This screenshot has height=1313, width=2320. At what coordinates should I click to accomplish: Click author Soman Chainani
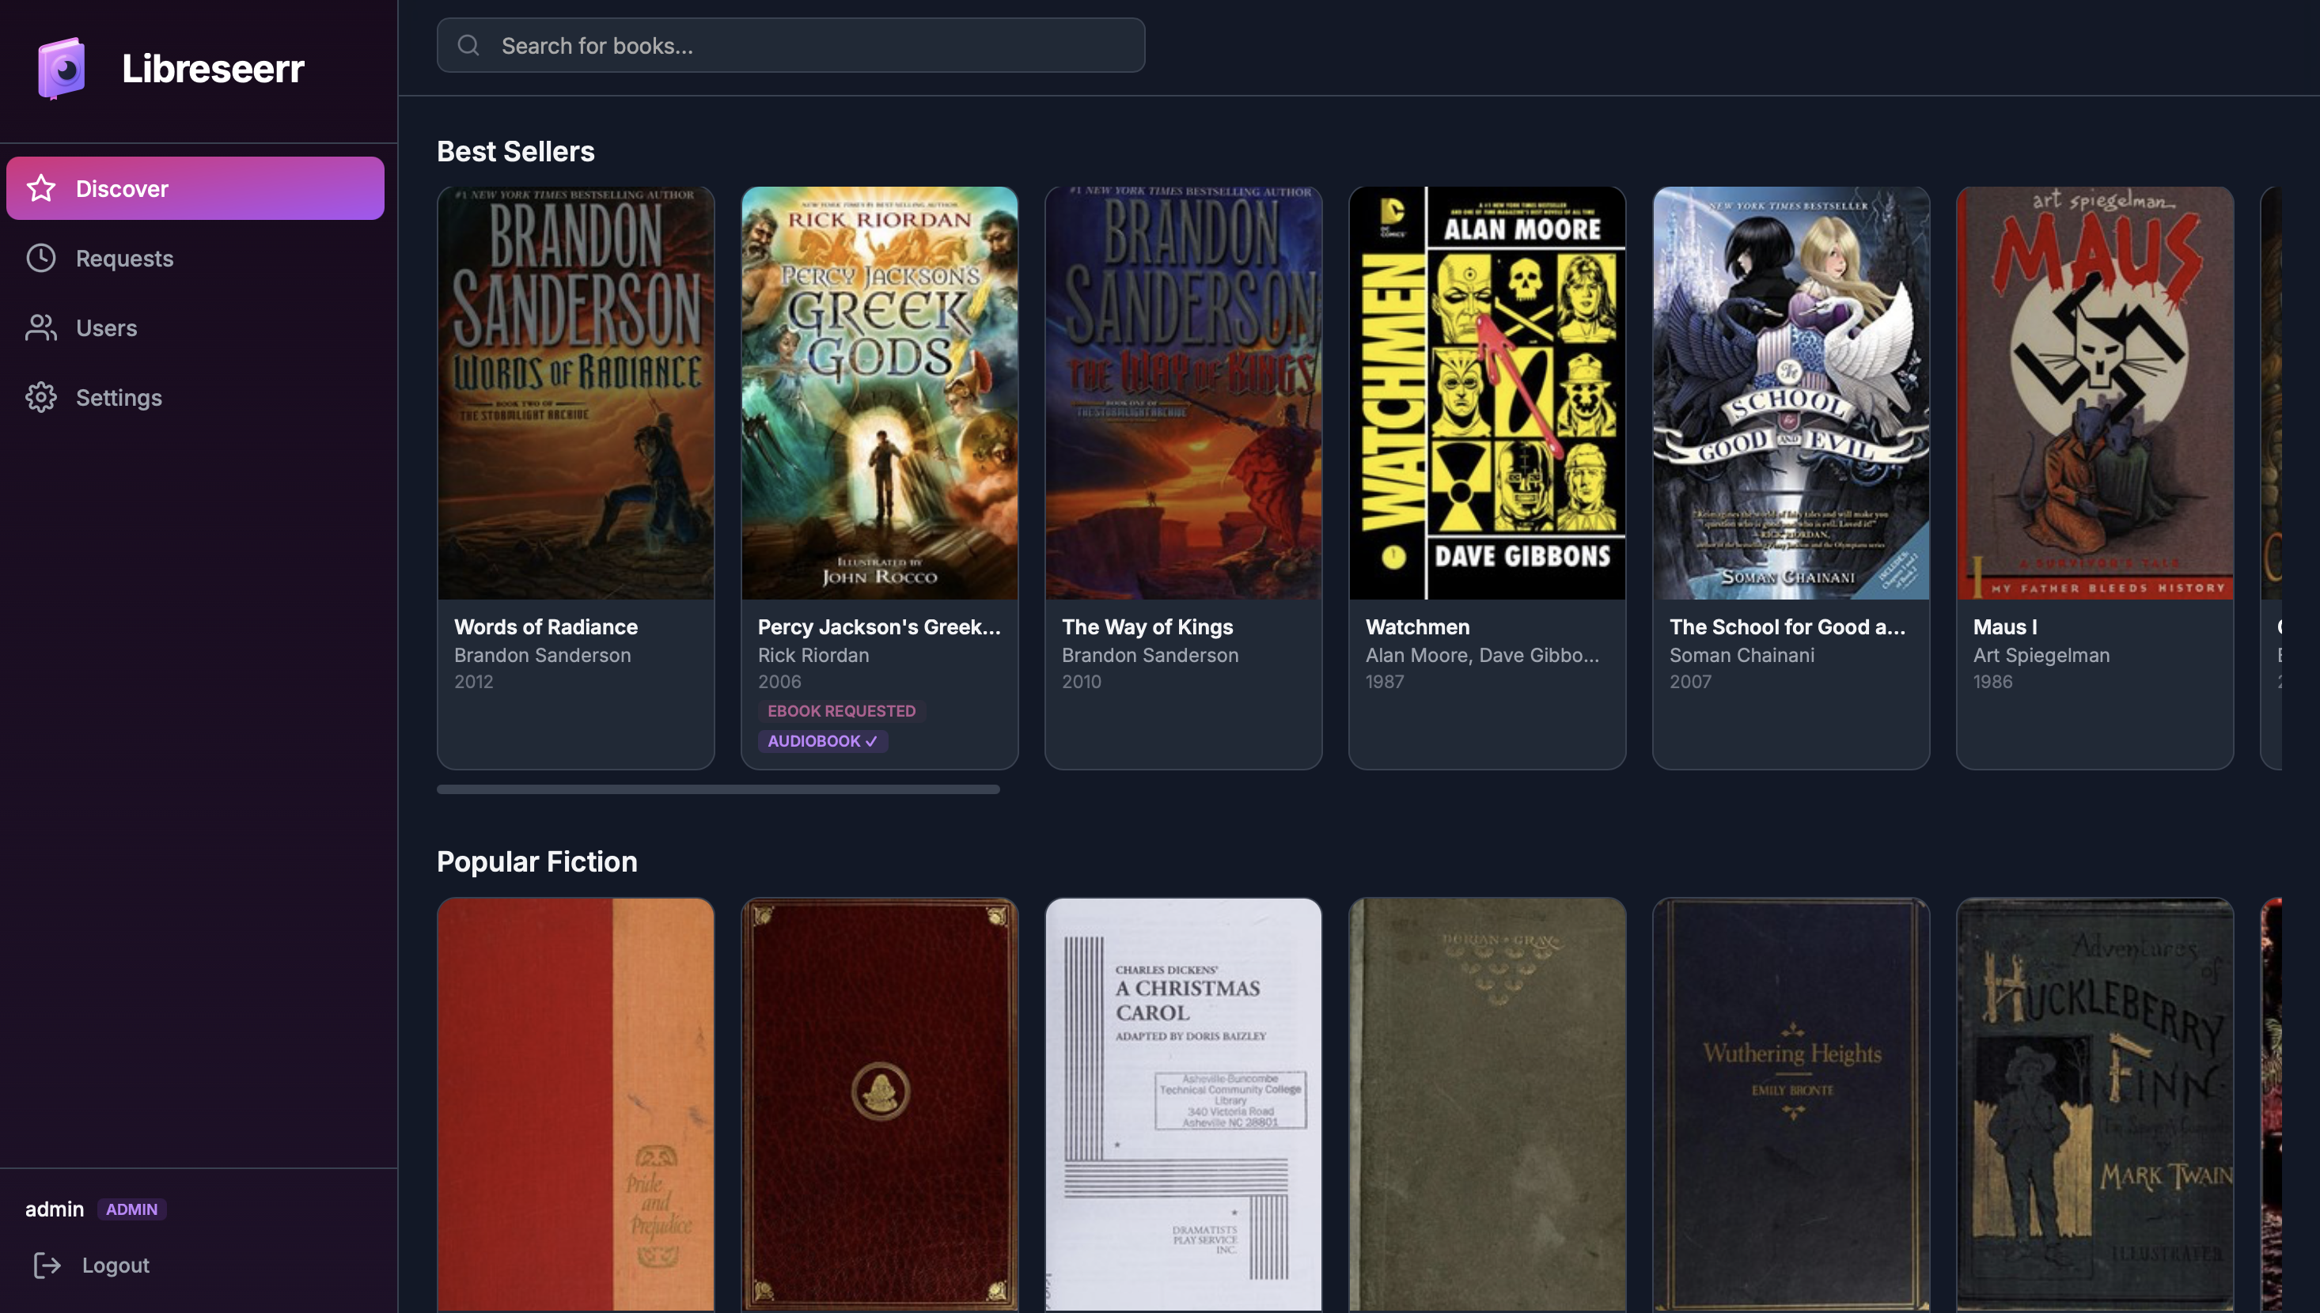point(1742,656)
